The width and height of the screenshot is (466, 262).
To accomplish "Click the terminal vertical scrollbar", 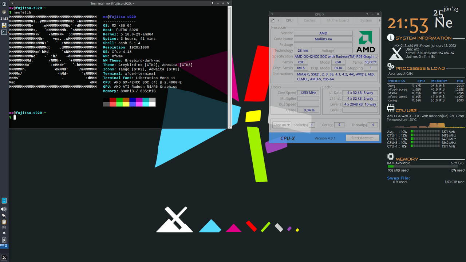I will (x=230, y=67).
